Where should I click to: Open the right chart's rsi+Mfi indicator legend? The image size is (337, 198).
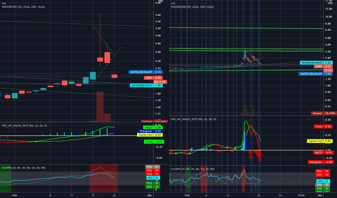(x=192, y=169)
